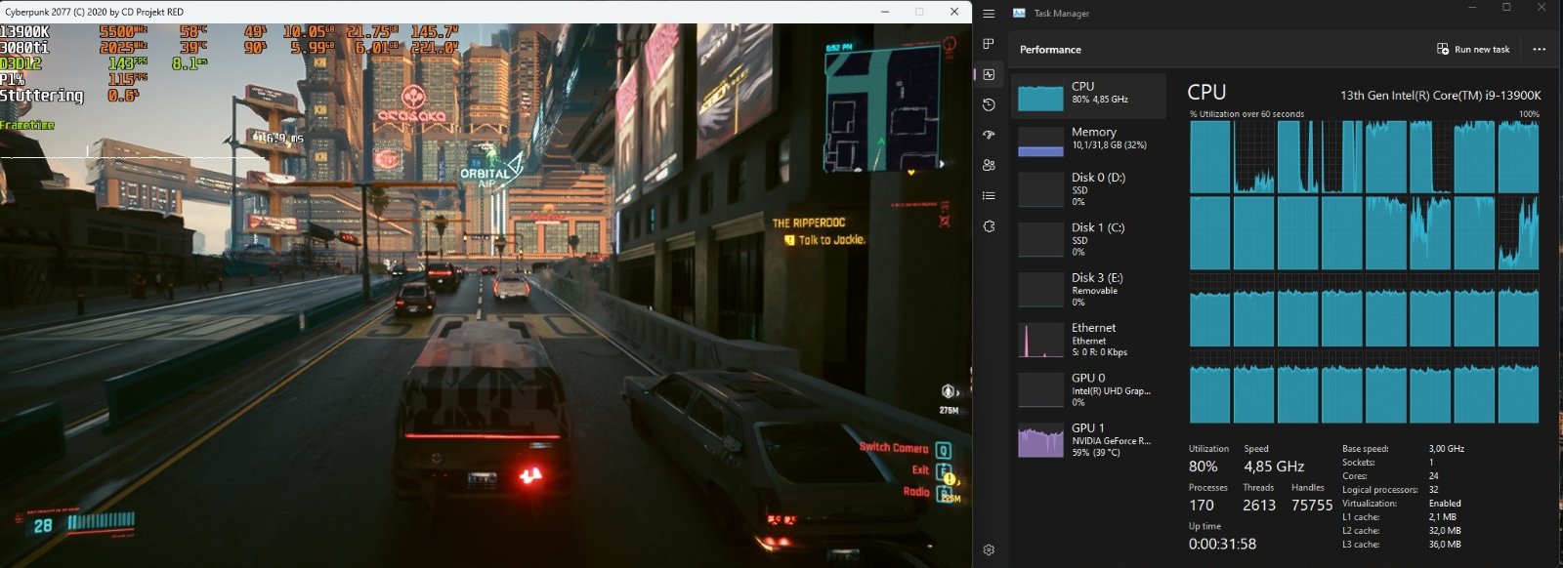This screenshot has width=1563, height=568.
Task: Click the large CPU heading
Action: tap(1206, 92)
